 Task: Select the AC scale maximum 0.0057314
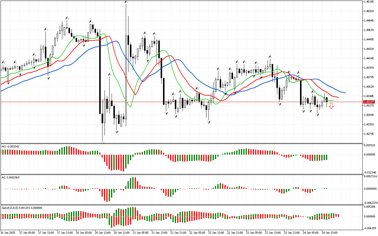(370, 176)
